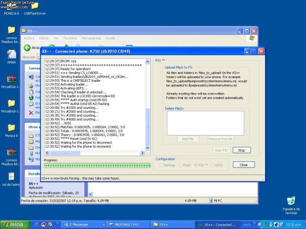Viewport: 306px width, 229px height.
Task: Click the log's vertical scrollbar thumb
Action: click(148, 127)
